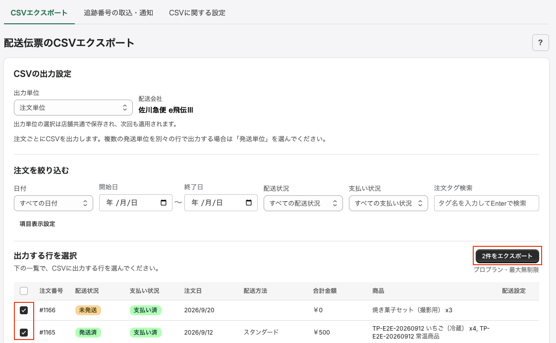Open the 配送状況 filter dropdown

[303, 203]
